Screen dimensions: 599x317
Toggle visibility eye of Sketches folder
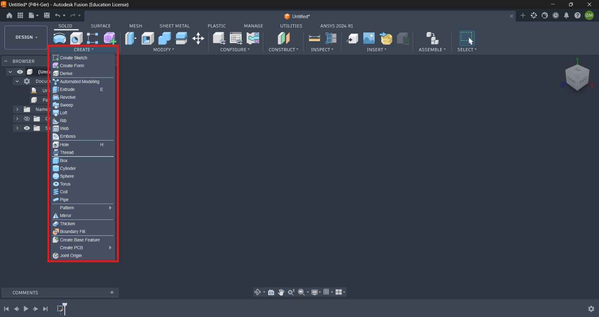point(27,128)
